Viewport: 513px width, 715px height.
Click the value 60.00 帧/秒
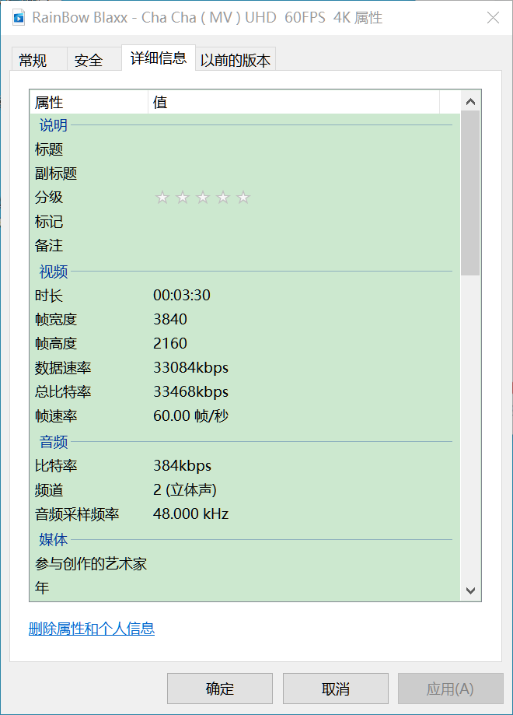(191, 416)
